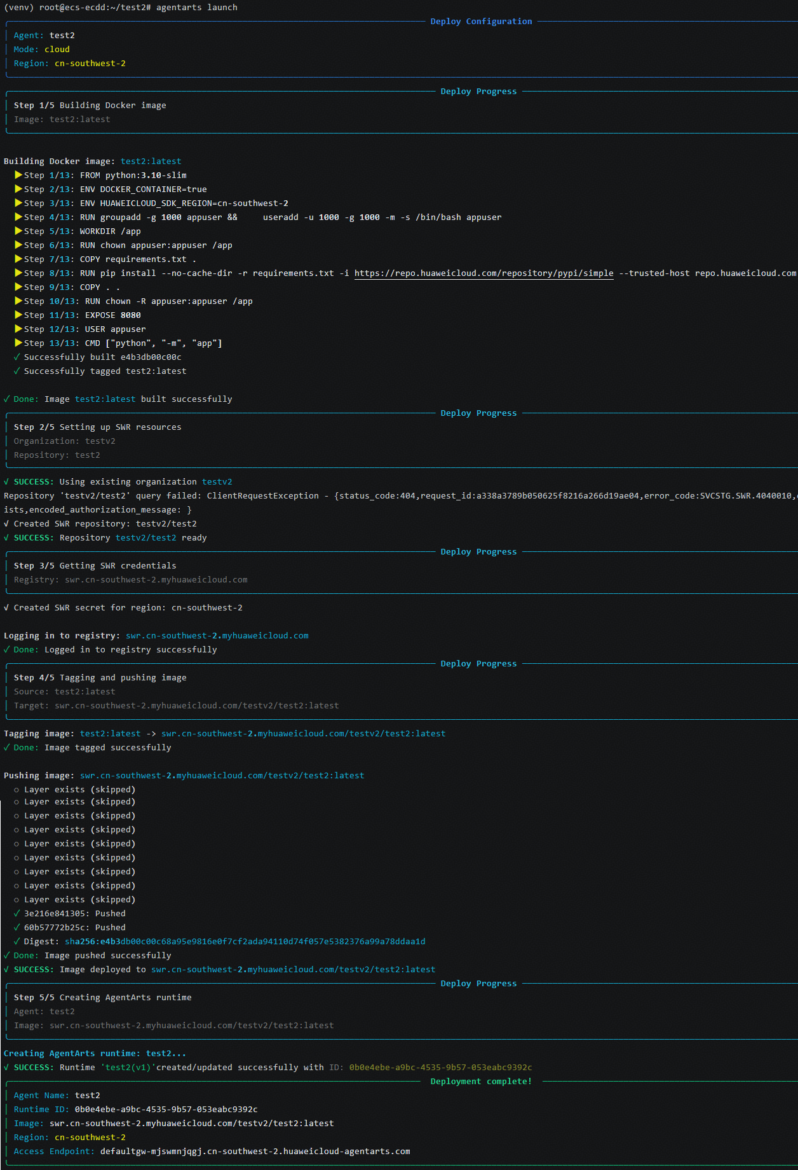Click the 'Image: test2:latest' line under Step 1/5
798x1170 pixels.
click(62, 120)
